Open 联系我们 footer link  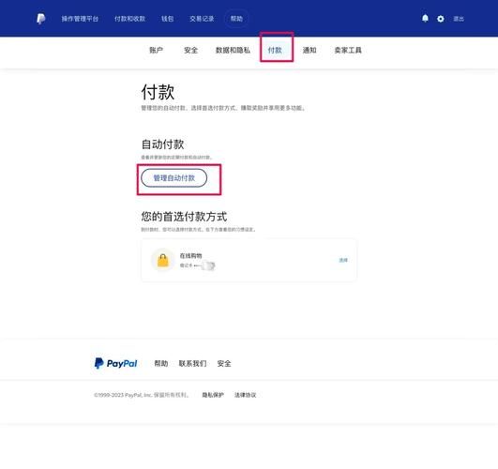coord(192,364)
